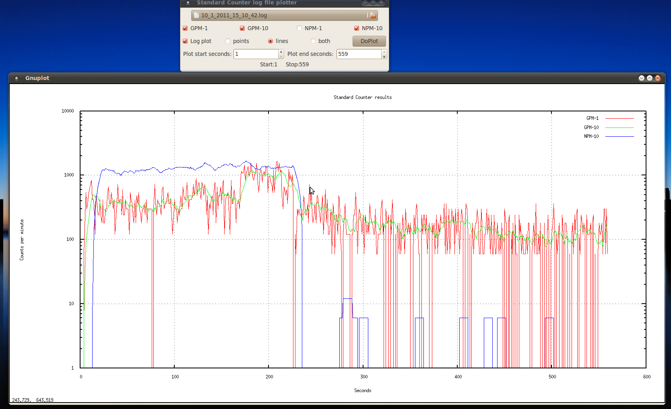Enable the NPM-1 checkbox
This screenshot has width=671, height=409.
(299, 28)
